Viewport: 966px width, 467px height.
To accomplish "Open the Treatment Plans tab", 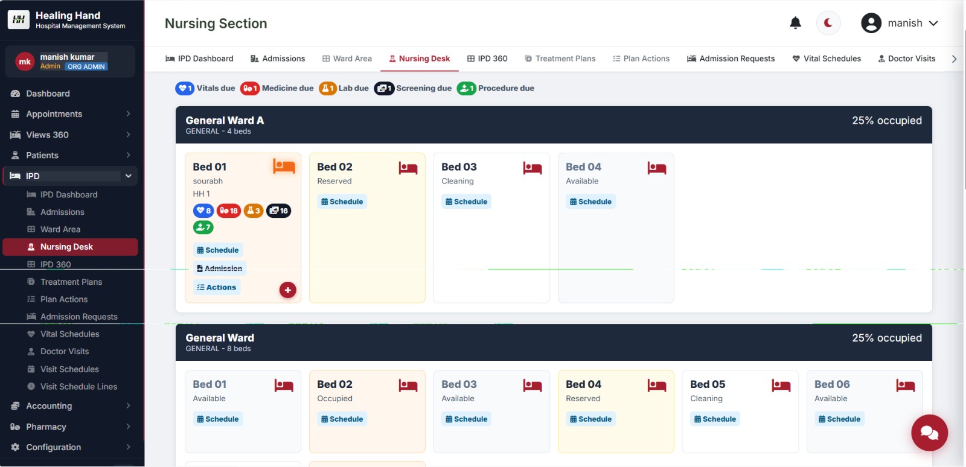I will click(560, 59).
